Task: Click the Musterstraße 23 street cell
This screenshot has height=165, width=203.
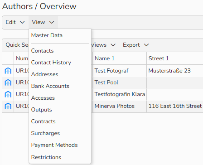Action: pyautogui.click(x=175, y=71)
